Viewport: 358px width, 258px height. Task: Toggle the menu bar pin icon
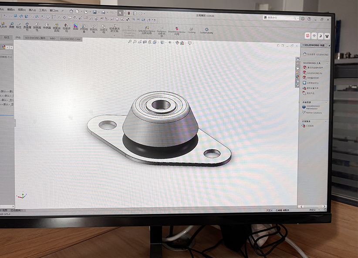point(63,10)
